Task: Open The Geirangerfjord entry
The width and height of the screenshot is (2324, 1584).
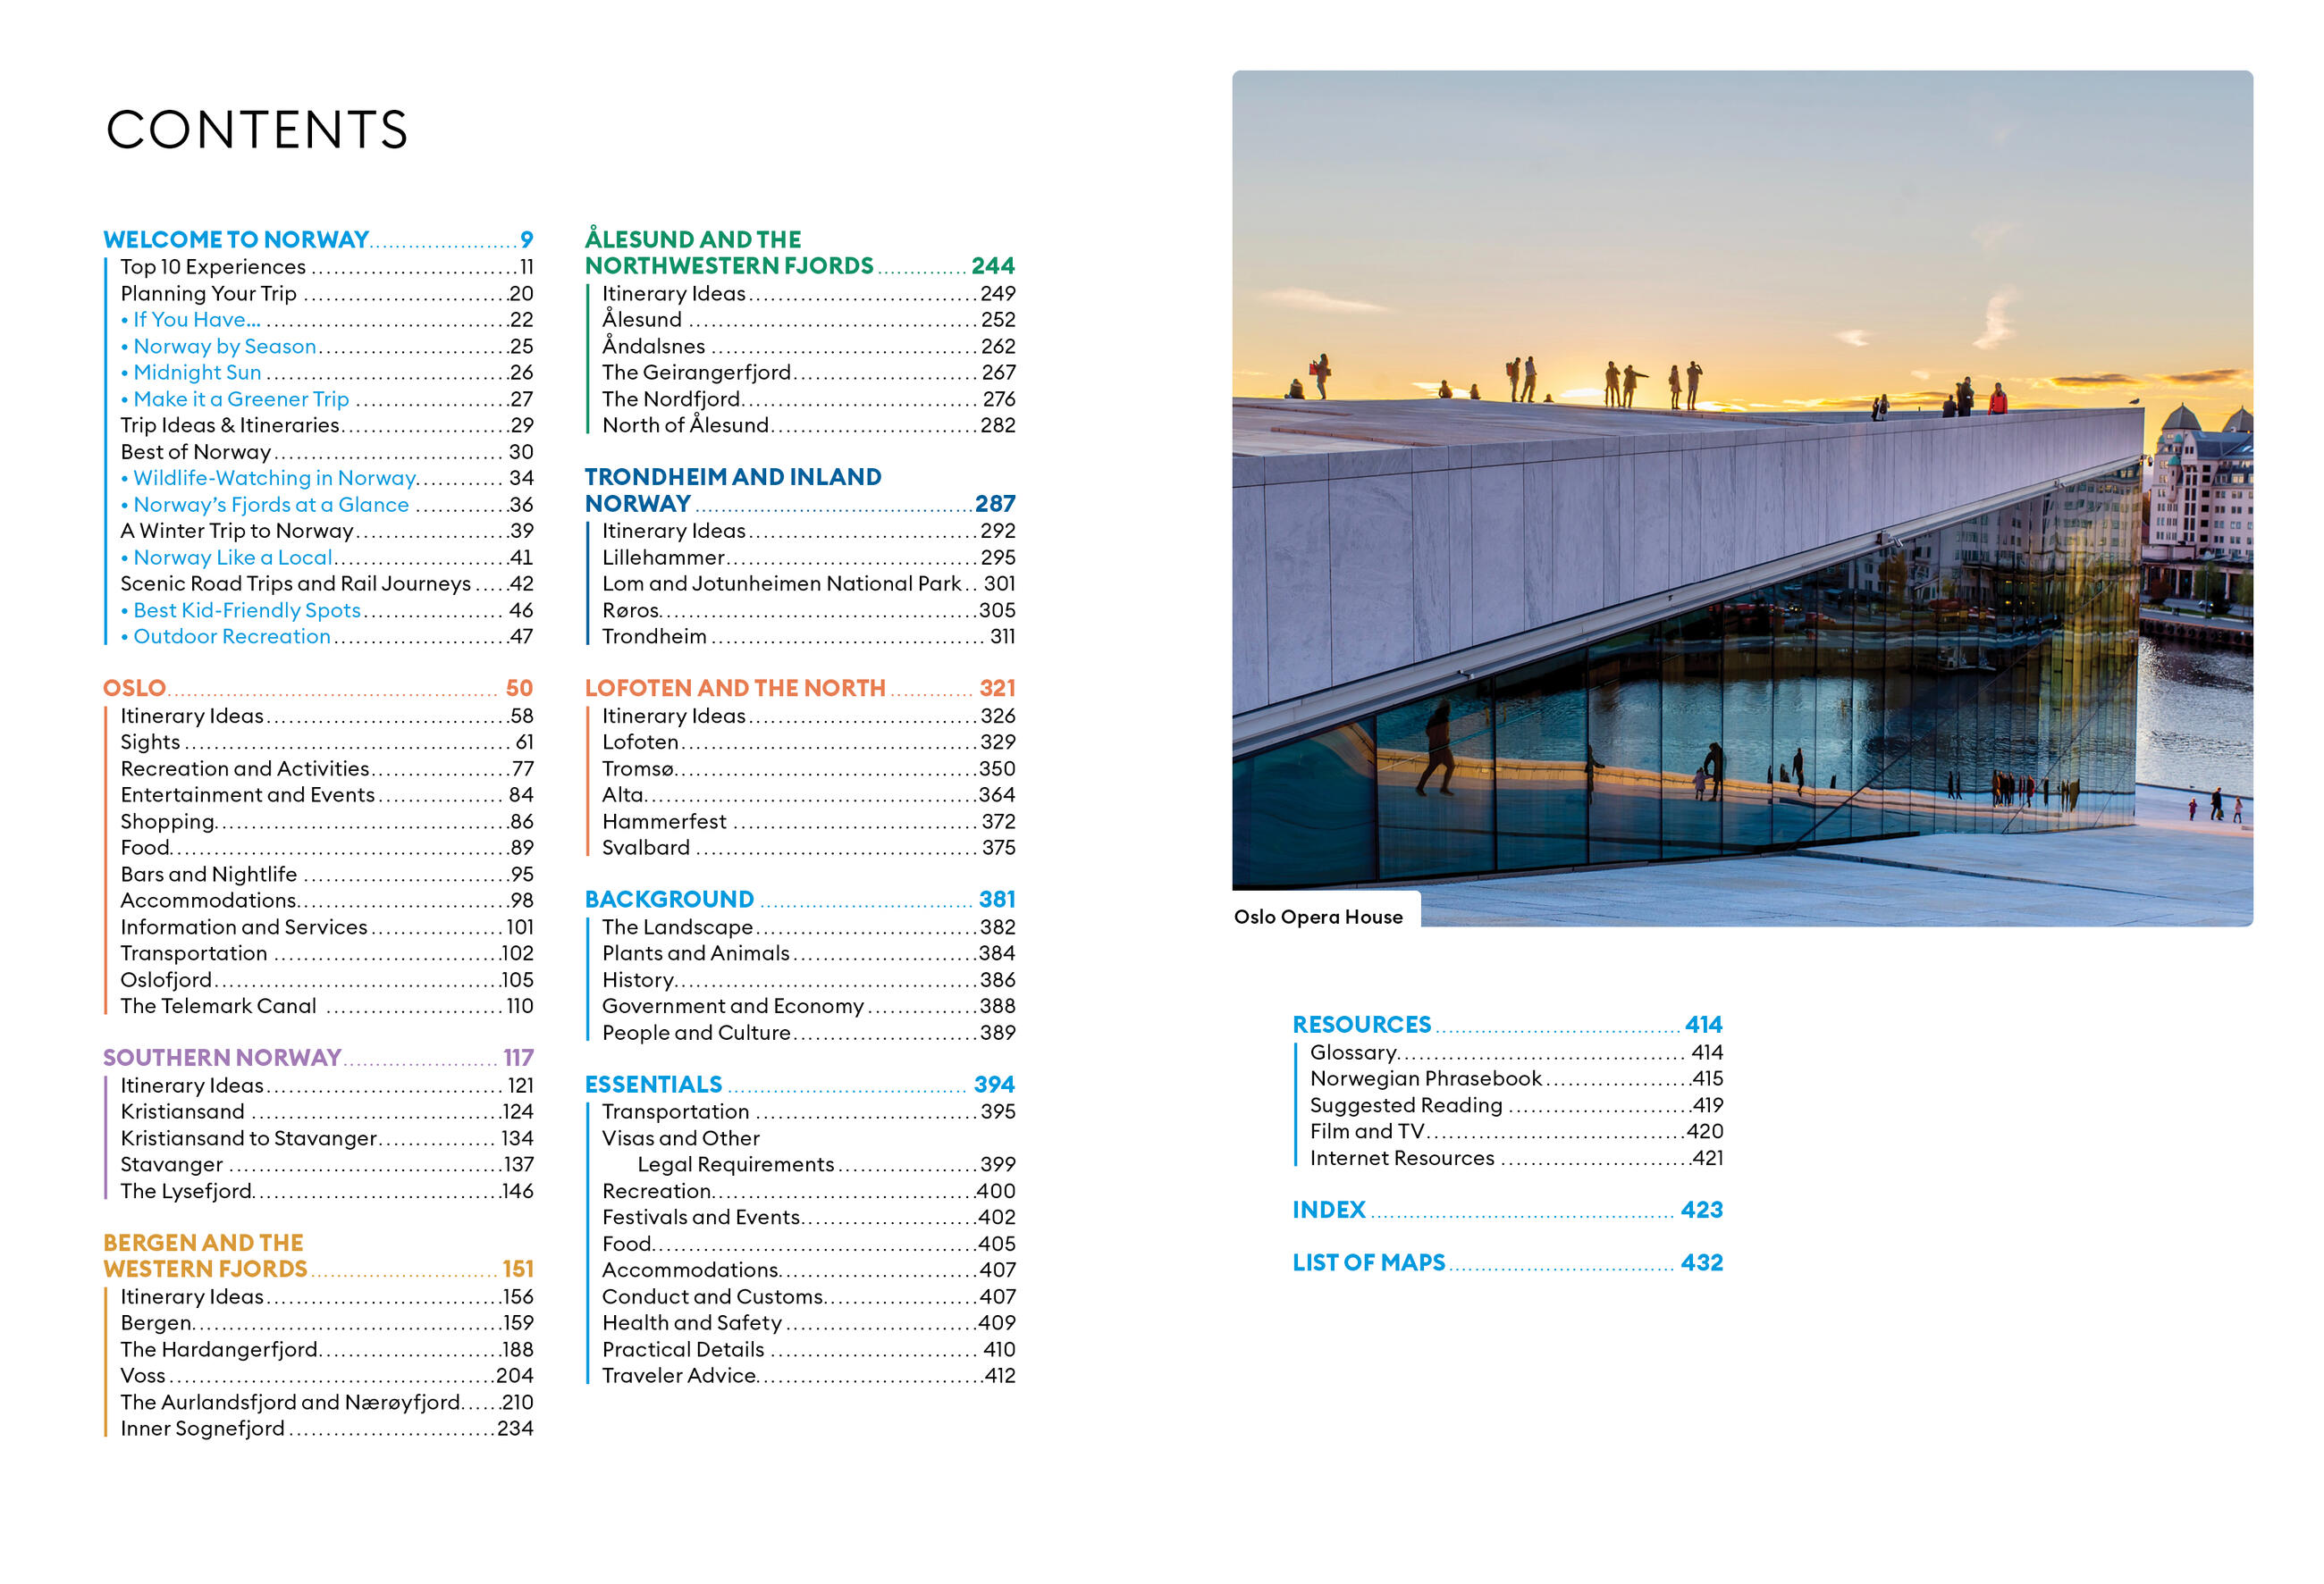Action: [x=696, y=373]
